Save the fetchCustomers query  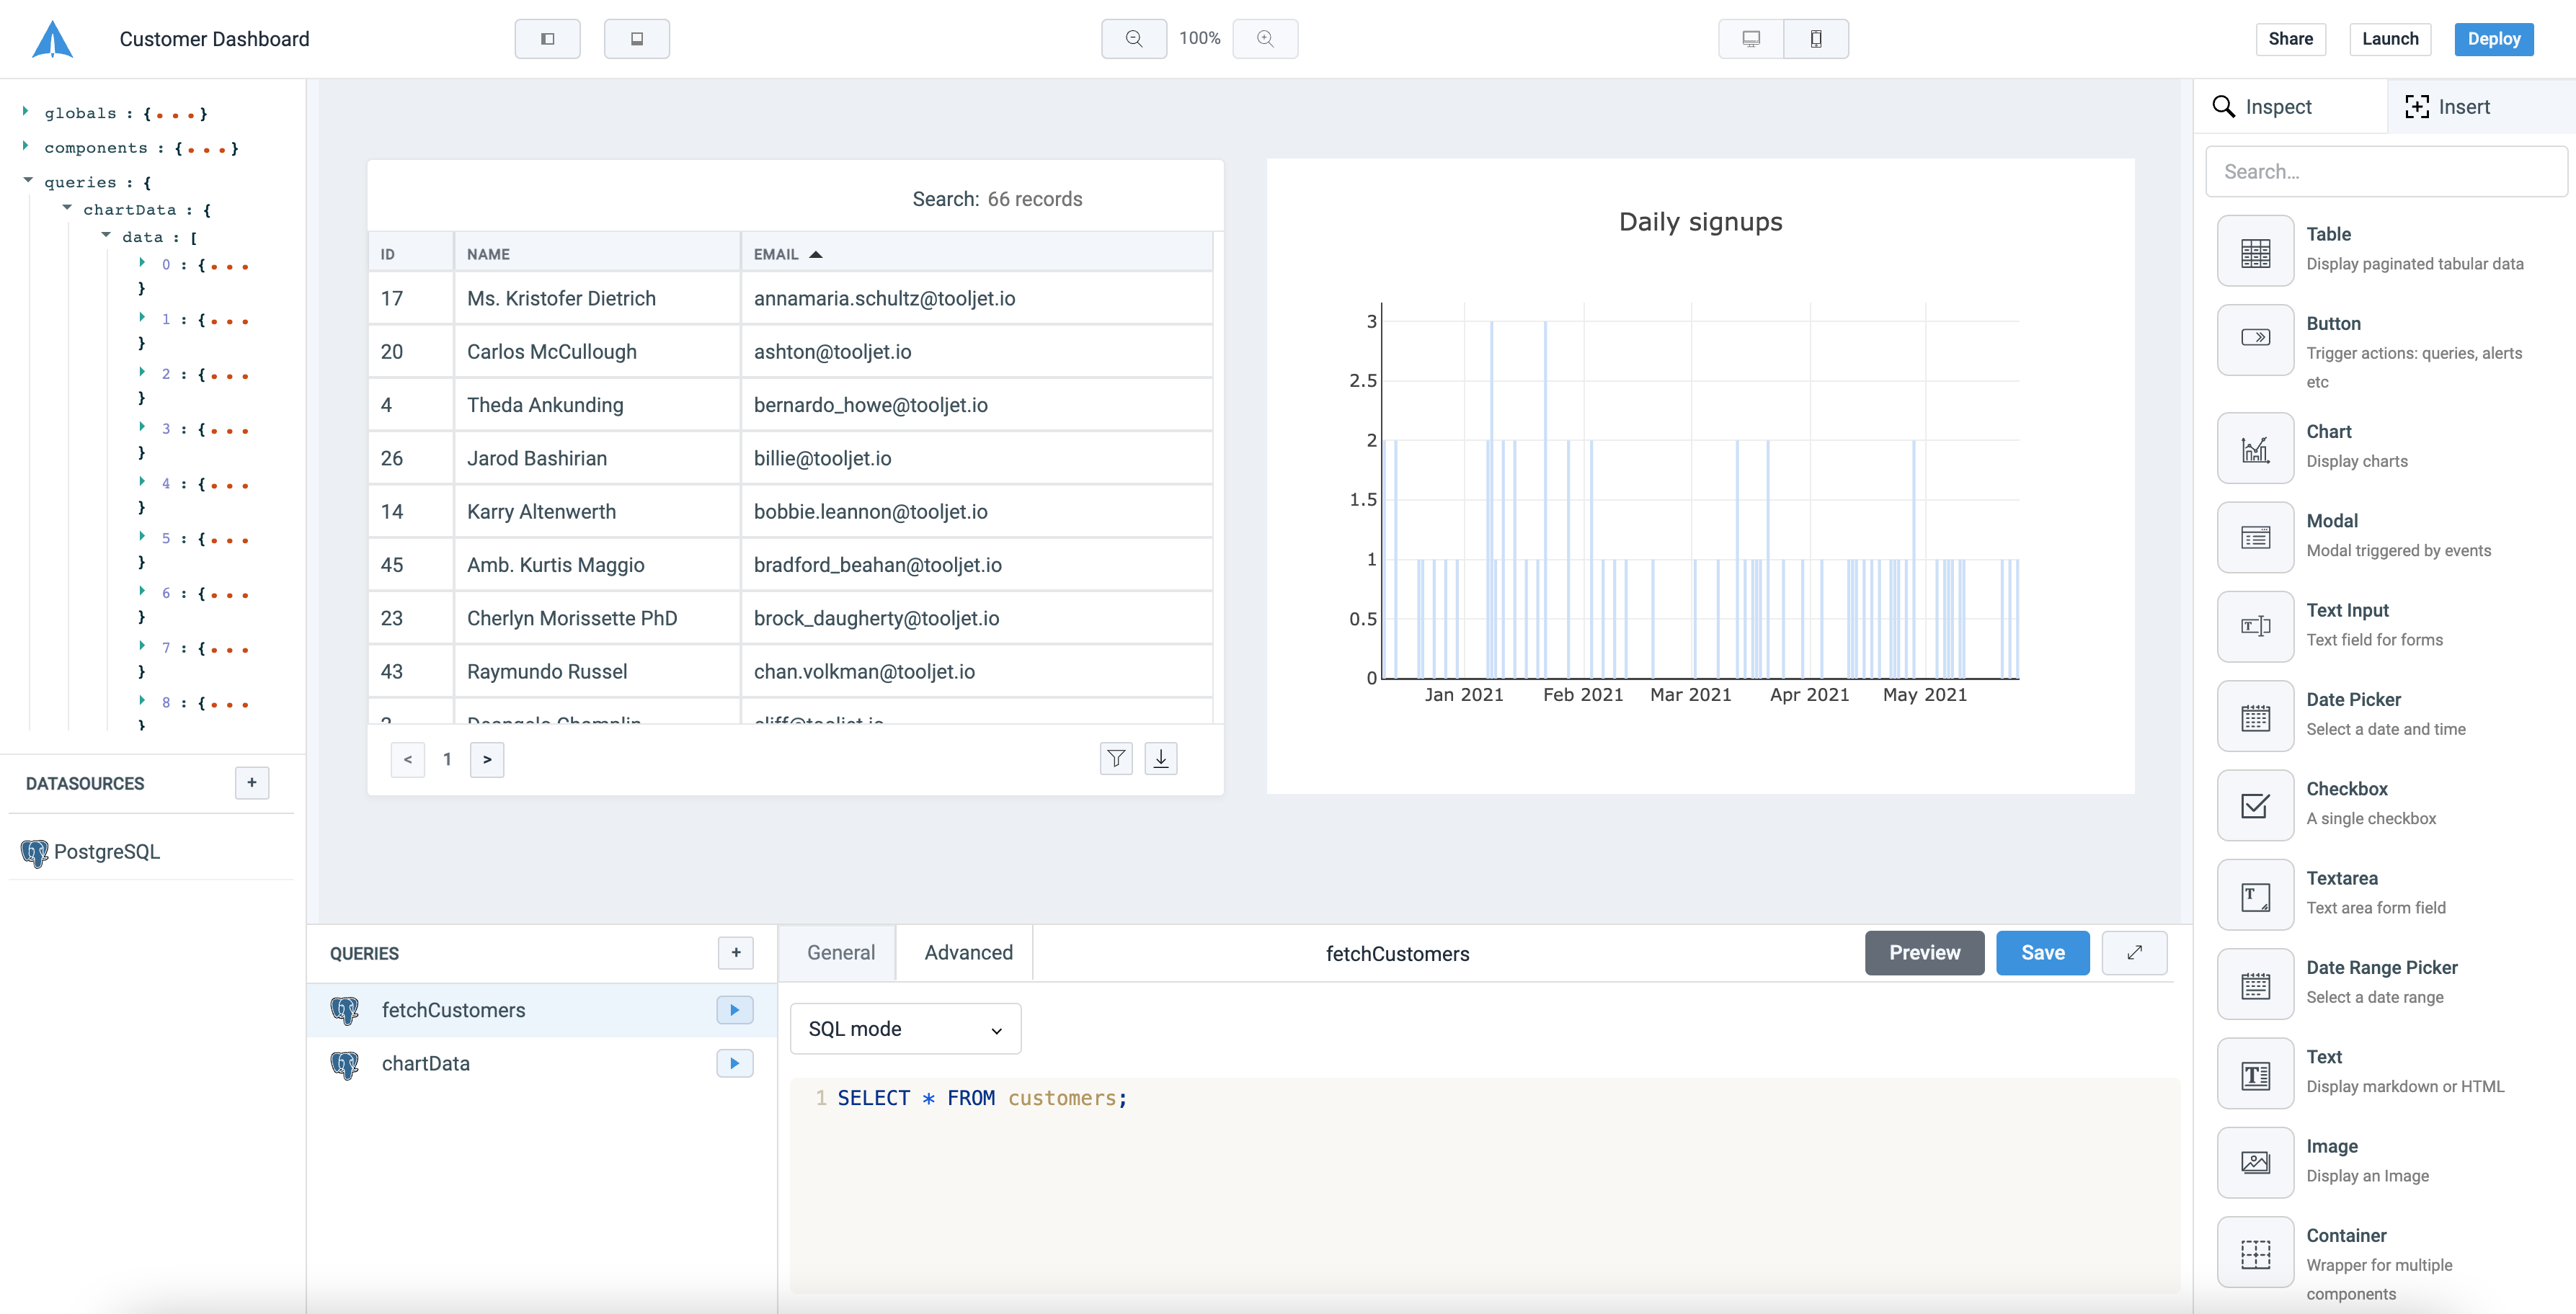[2042, 953]
